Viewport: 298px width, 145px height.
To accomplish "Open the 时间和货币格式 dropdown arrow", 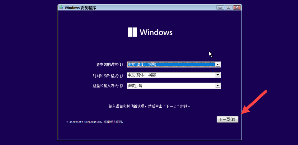I will [218, 75].
